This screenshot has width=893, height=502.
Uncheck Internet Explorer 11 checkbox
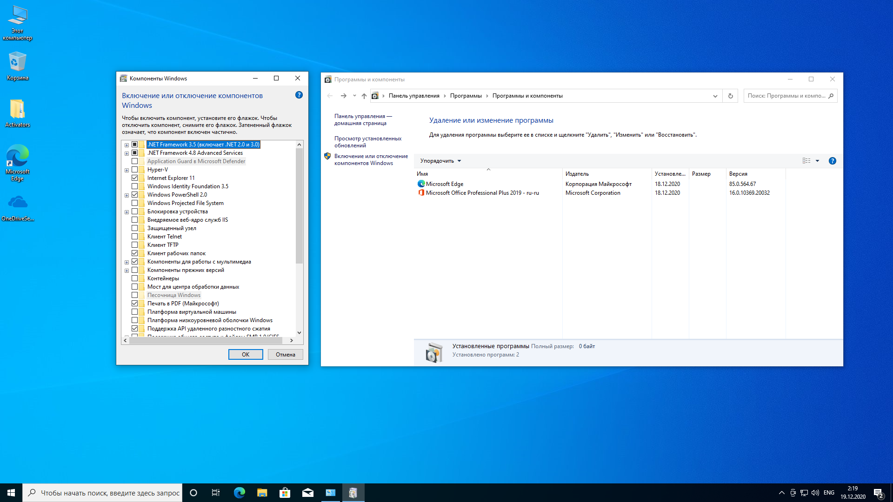[x=134, y=178]
